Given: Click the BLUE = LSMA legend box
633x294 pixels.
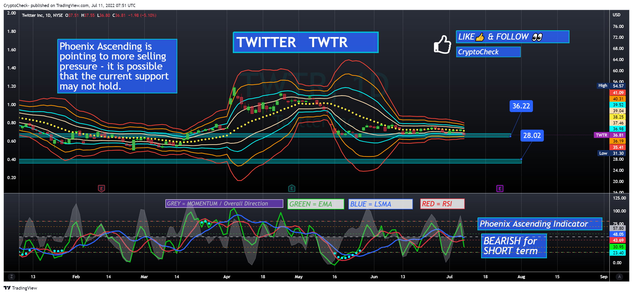Looking at the screenshot, I should click(x=381, y=204).
